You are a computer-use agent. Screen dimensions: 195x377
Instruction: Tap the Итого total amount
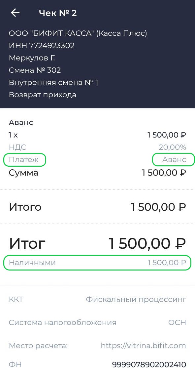[x=158, y=207]
